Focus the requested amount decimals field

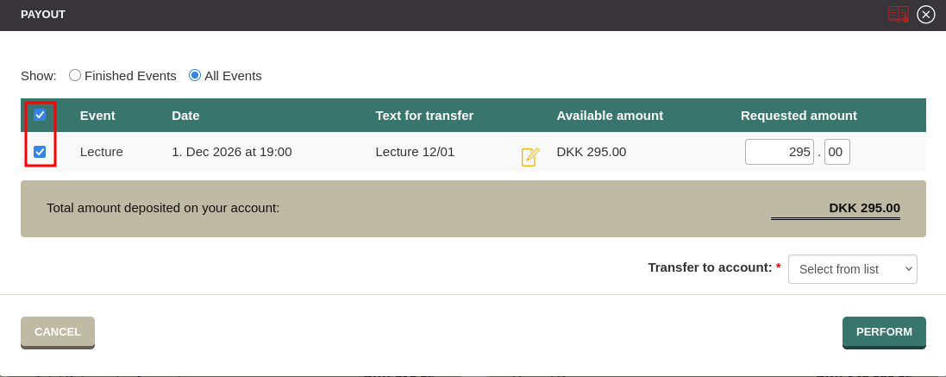pyautogui.click(x=836, y=152)
